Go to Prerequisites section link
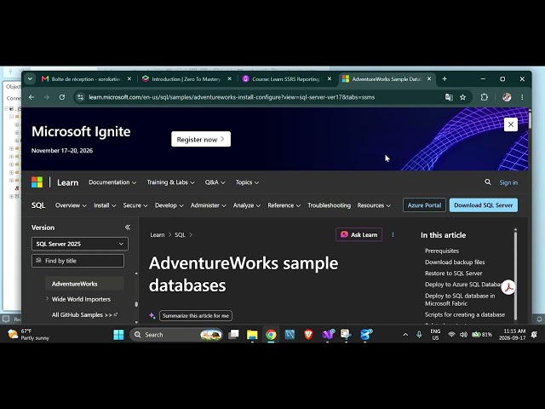The width and height of the screenshot is (545, 409). pos(442,251)
